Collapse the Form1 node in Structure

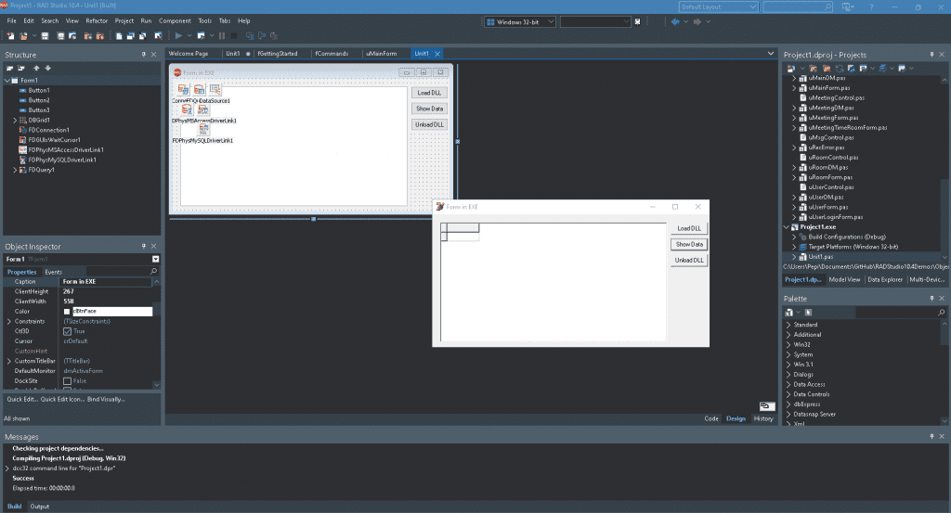(7, 81)
